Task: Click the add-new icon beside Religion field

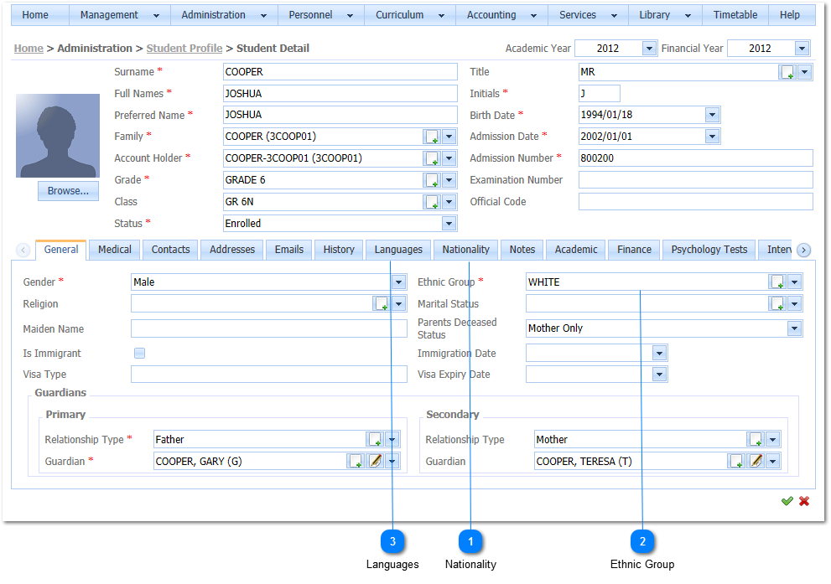Action: coord(382,304)
